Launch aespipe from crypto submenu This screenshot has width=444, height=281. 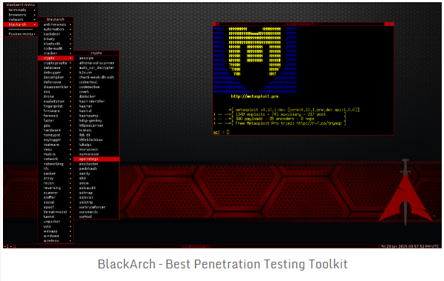click(x=96, y=58)
